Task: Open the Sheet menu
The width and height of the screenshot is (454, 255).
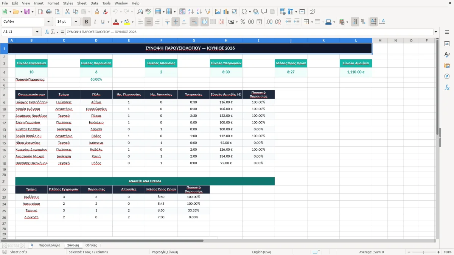Action: click(82, 3)
